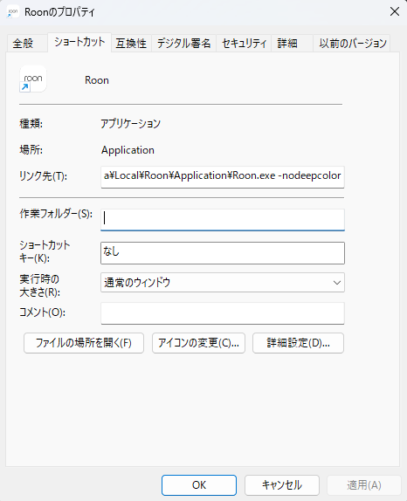Click the Application location value
Viewport: 407px width, 501px height.
128,150
